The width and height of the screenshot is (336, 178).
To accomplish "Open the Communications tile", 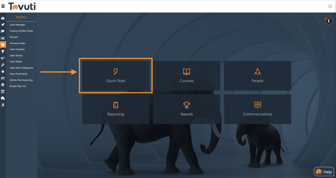I will (x=257, y=109).
